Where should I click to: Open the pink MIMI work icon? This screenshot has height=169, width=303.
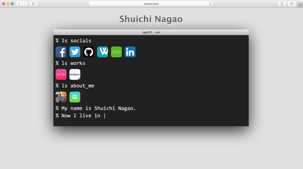point(61,74)
